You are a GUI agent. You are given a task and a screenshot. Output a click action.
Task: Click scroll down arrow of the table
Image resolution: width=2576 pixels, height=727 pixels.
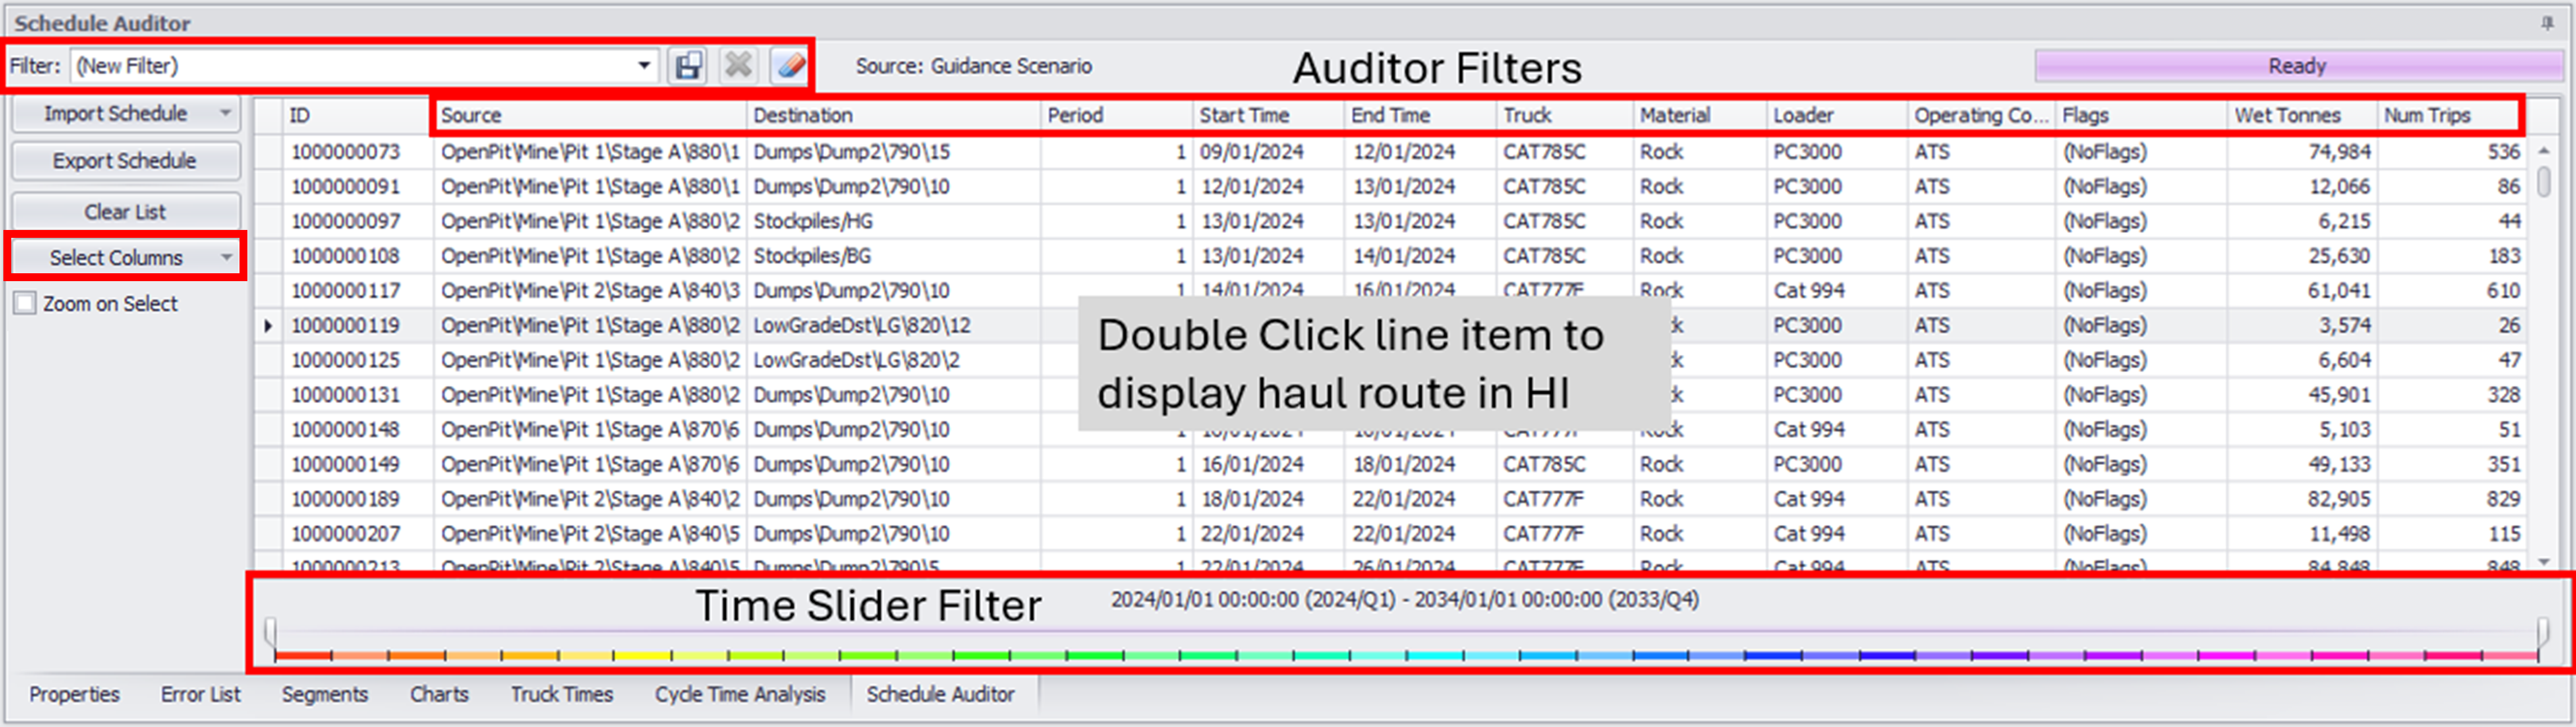2544,562
